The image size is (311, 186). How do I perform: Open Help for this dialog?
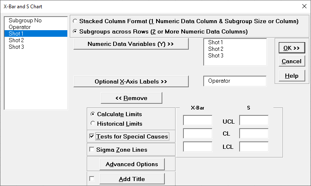291,76
